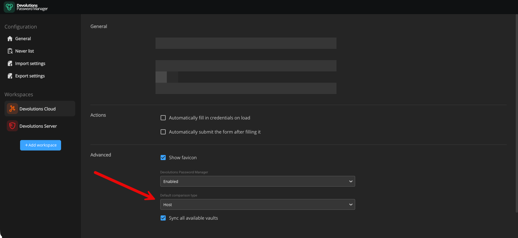Click the Workspaces section heading
Viewport: 518px width, 238px height.
tap(19, 95)
